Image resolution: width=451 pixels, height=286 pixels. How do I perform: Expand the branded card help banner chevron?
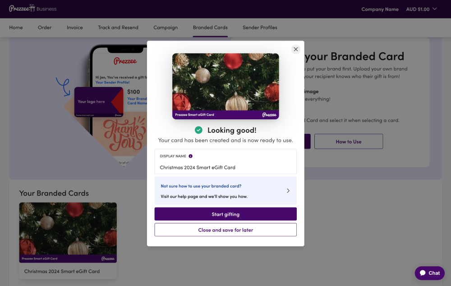coord(288,191)
